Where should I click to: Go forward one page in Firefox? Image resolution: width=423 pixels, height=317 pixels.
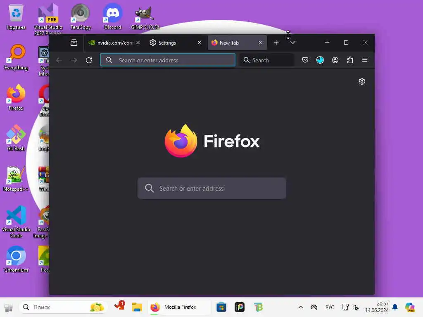coord(74,60)
